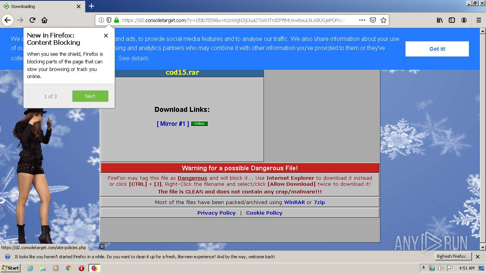486x273 pixels.
Task: Select Firefox in the taskbar
Action: pyautogui.click(x=94, y=268)
